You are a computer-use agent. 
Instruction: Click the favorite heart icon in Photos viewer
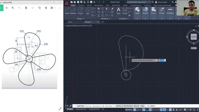(33, 8)
